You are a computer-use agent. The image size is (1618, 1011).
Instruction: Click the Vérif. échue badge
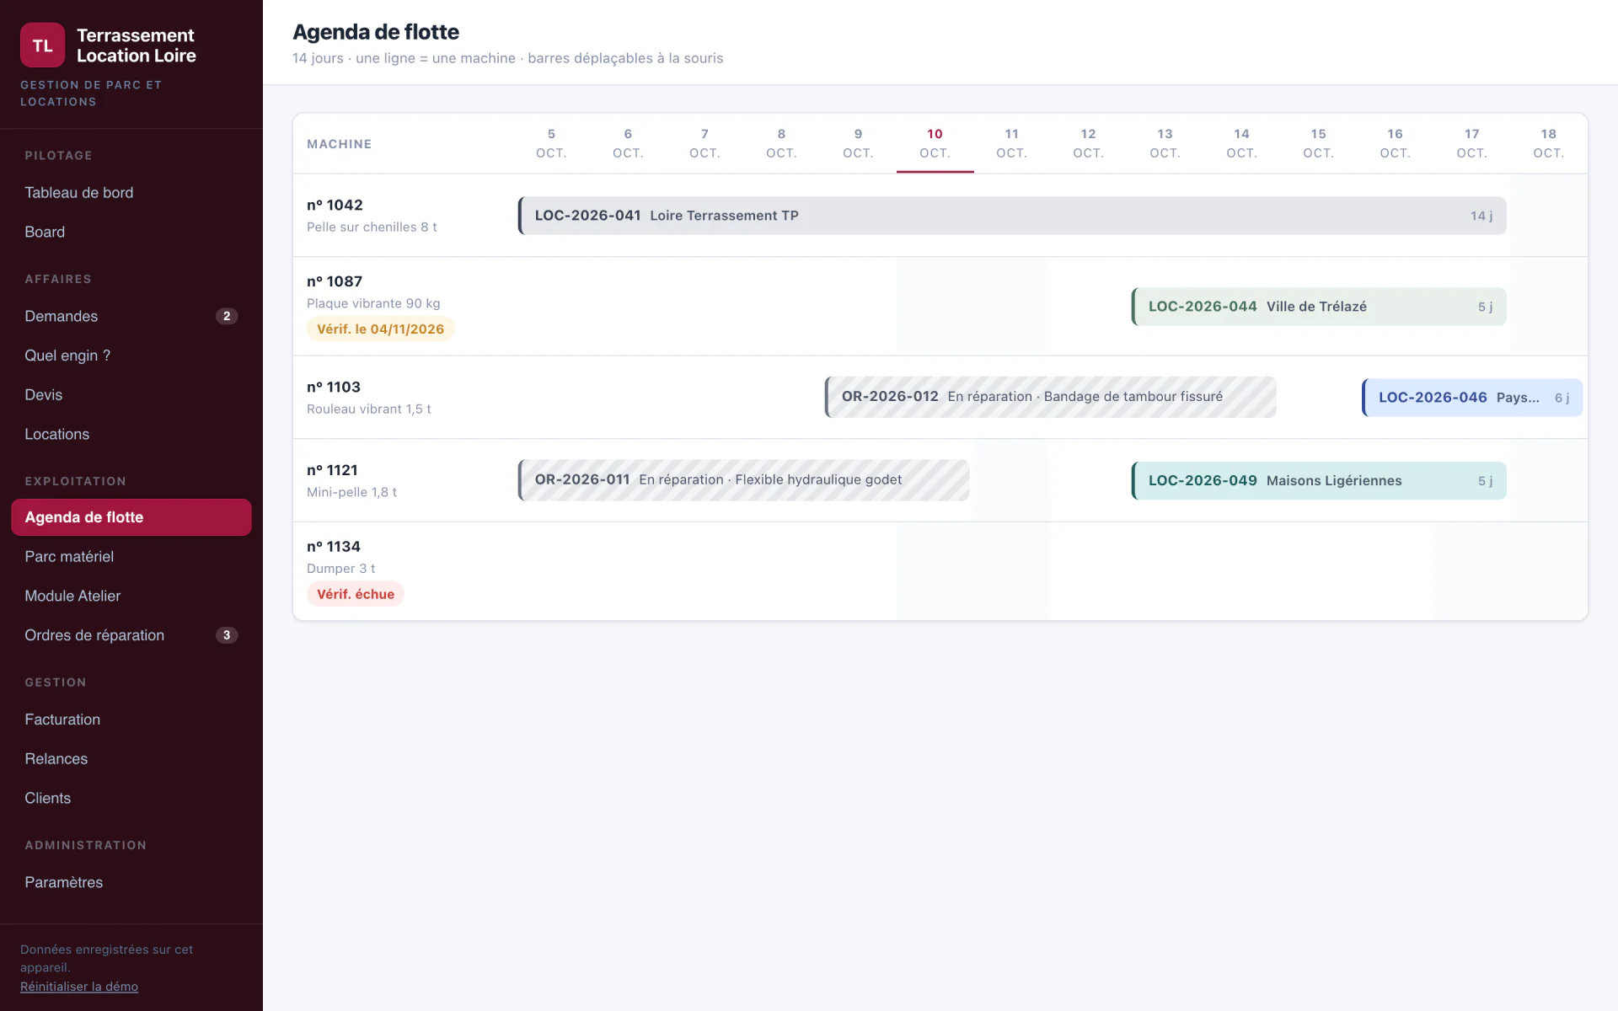click(x=356, y=594)
